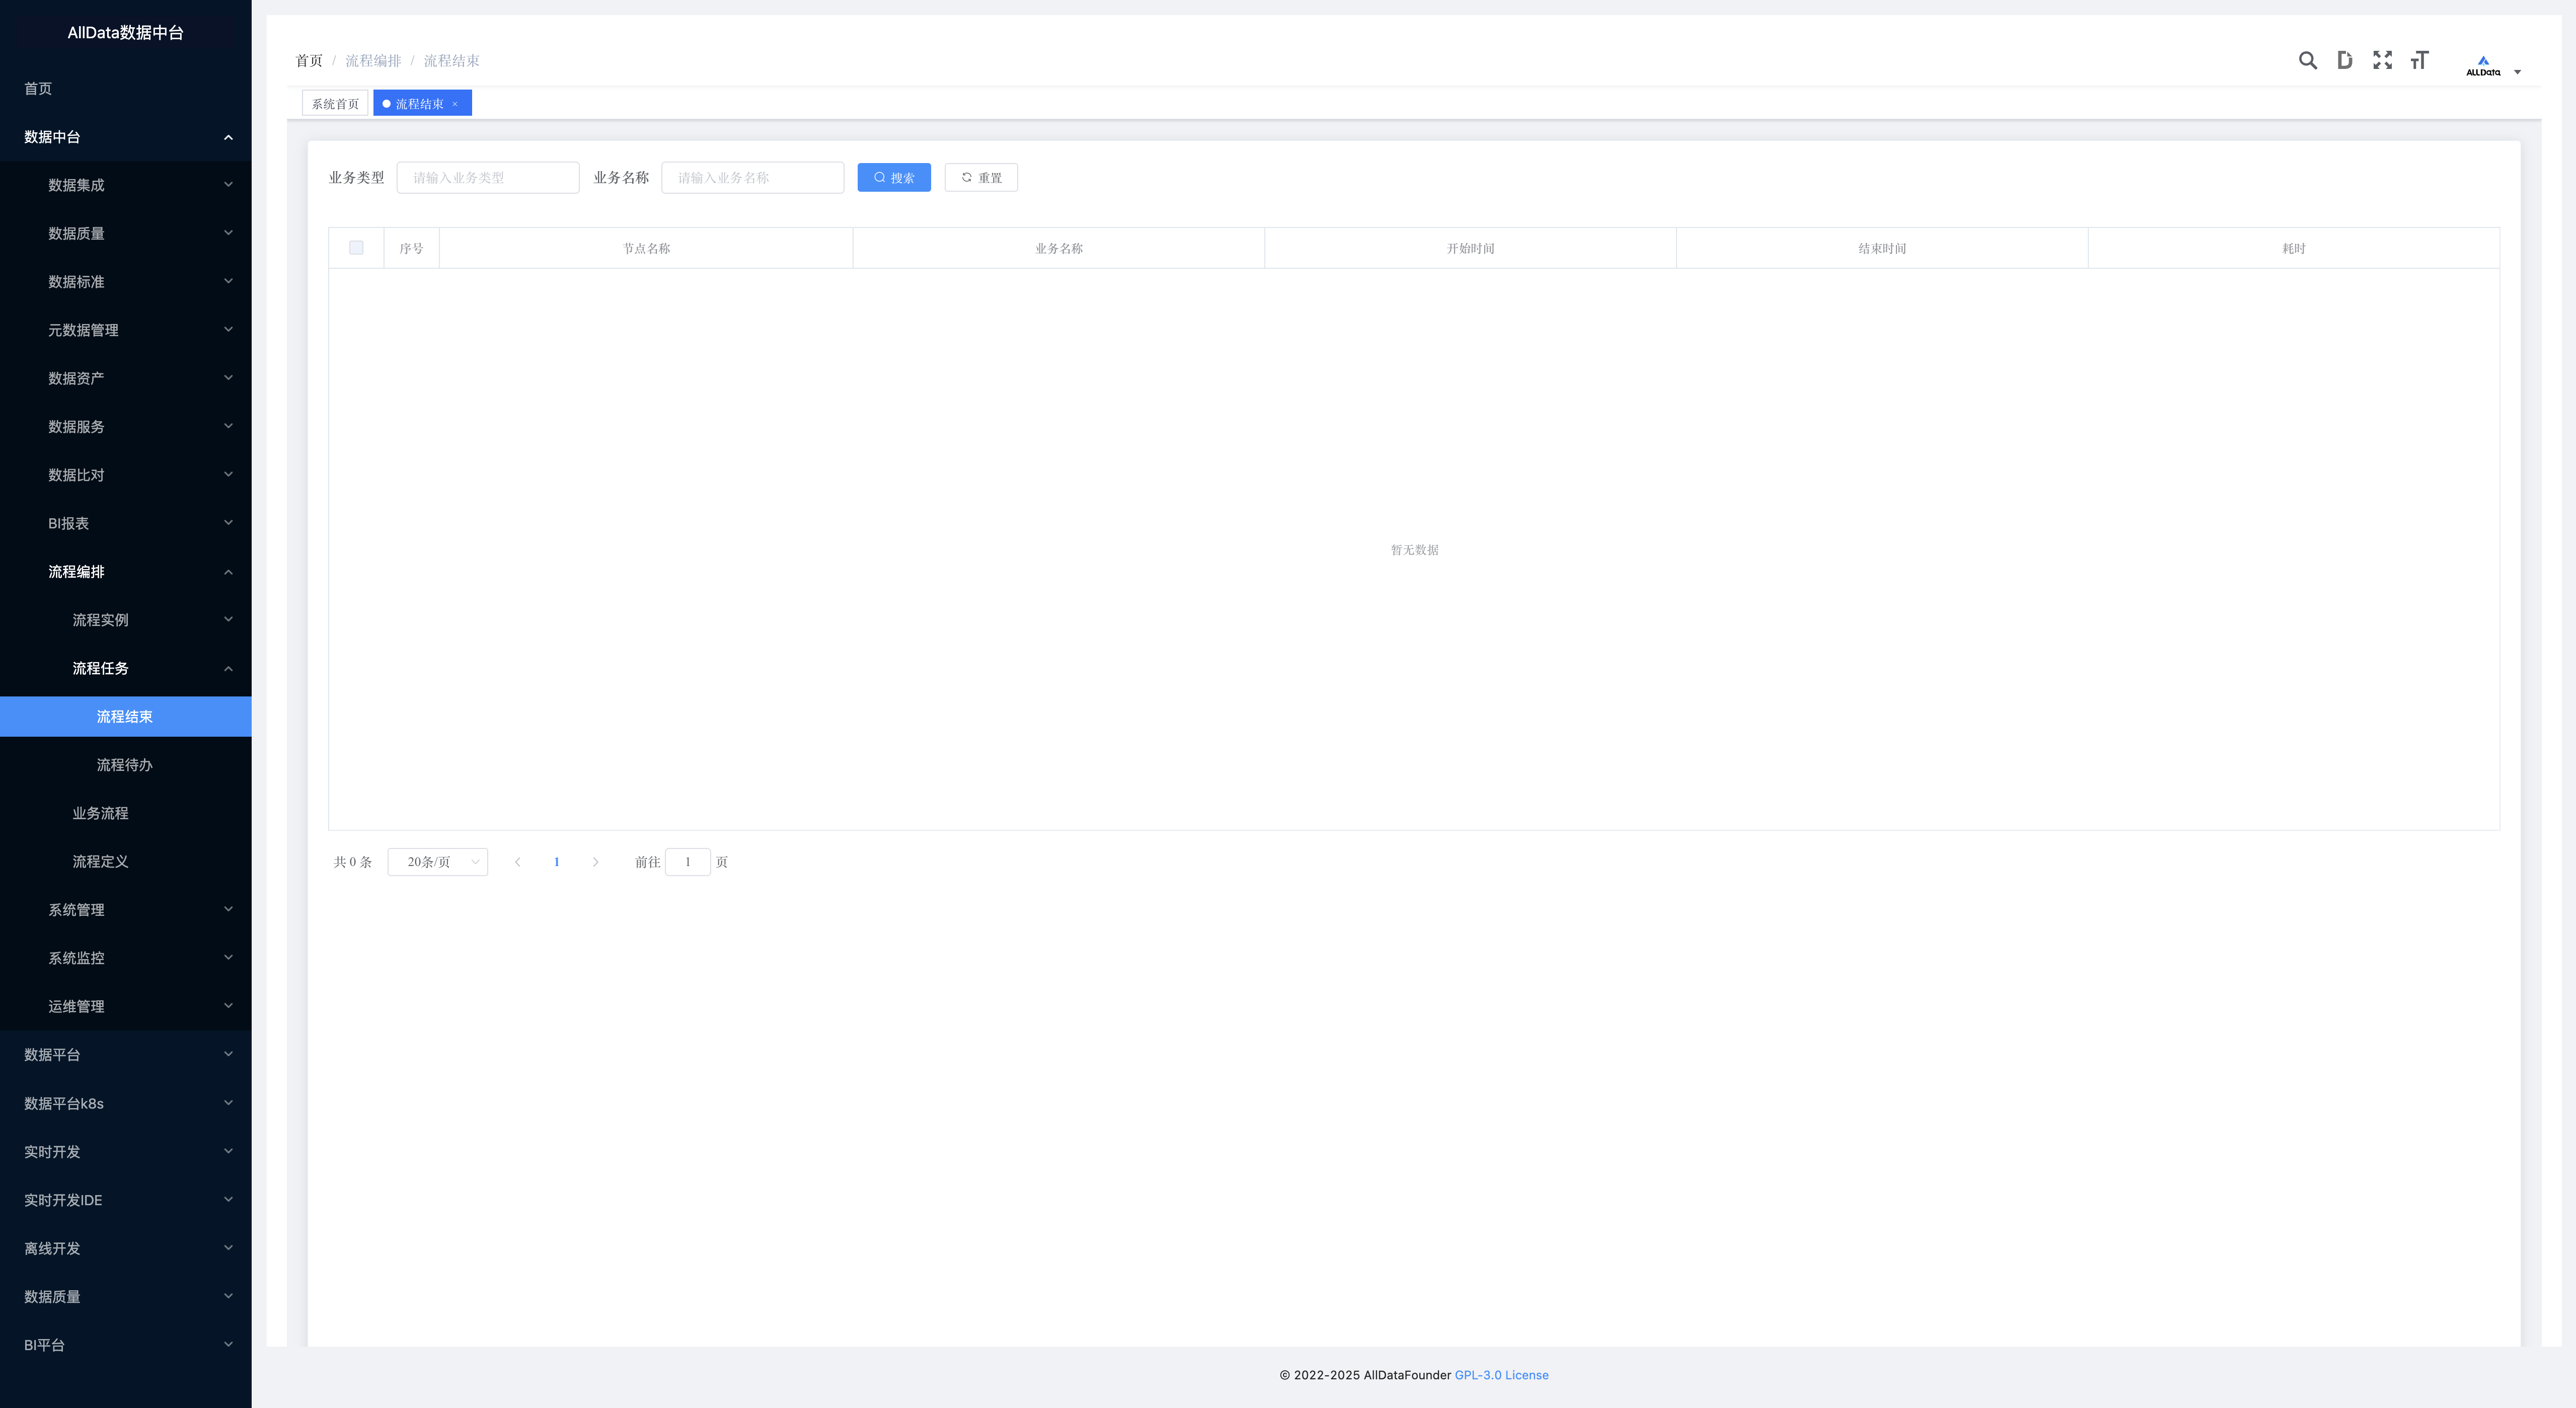This screenshot has width=2576, height=1408.
Task: Open the header search icon
Action: (2307, 60)
